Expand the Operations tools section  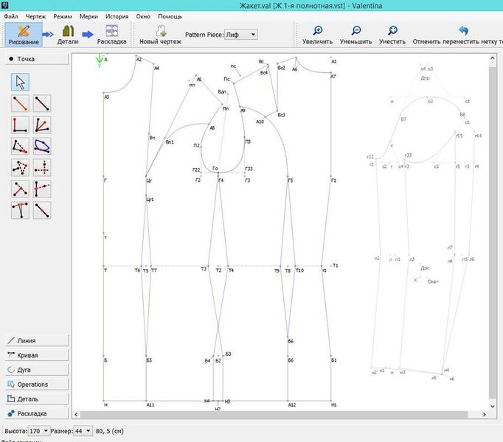[37, 385]
